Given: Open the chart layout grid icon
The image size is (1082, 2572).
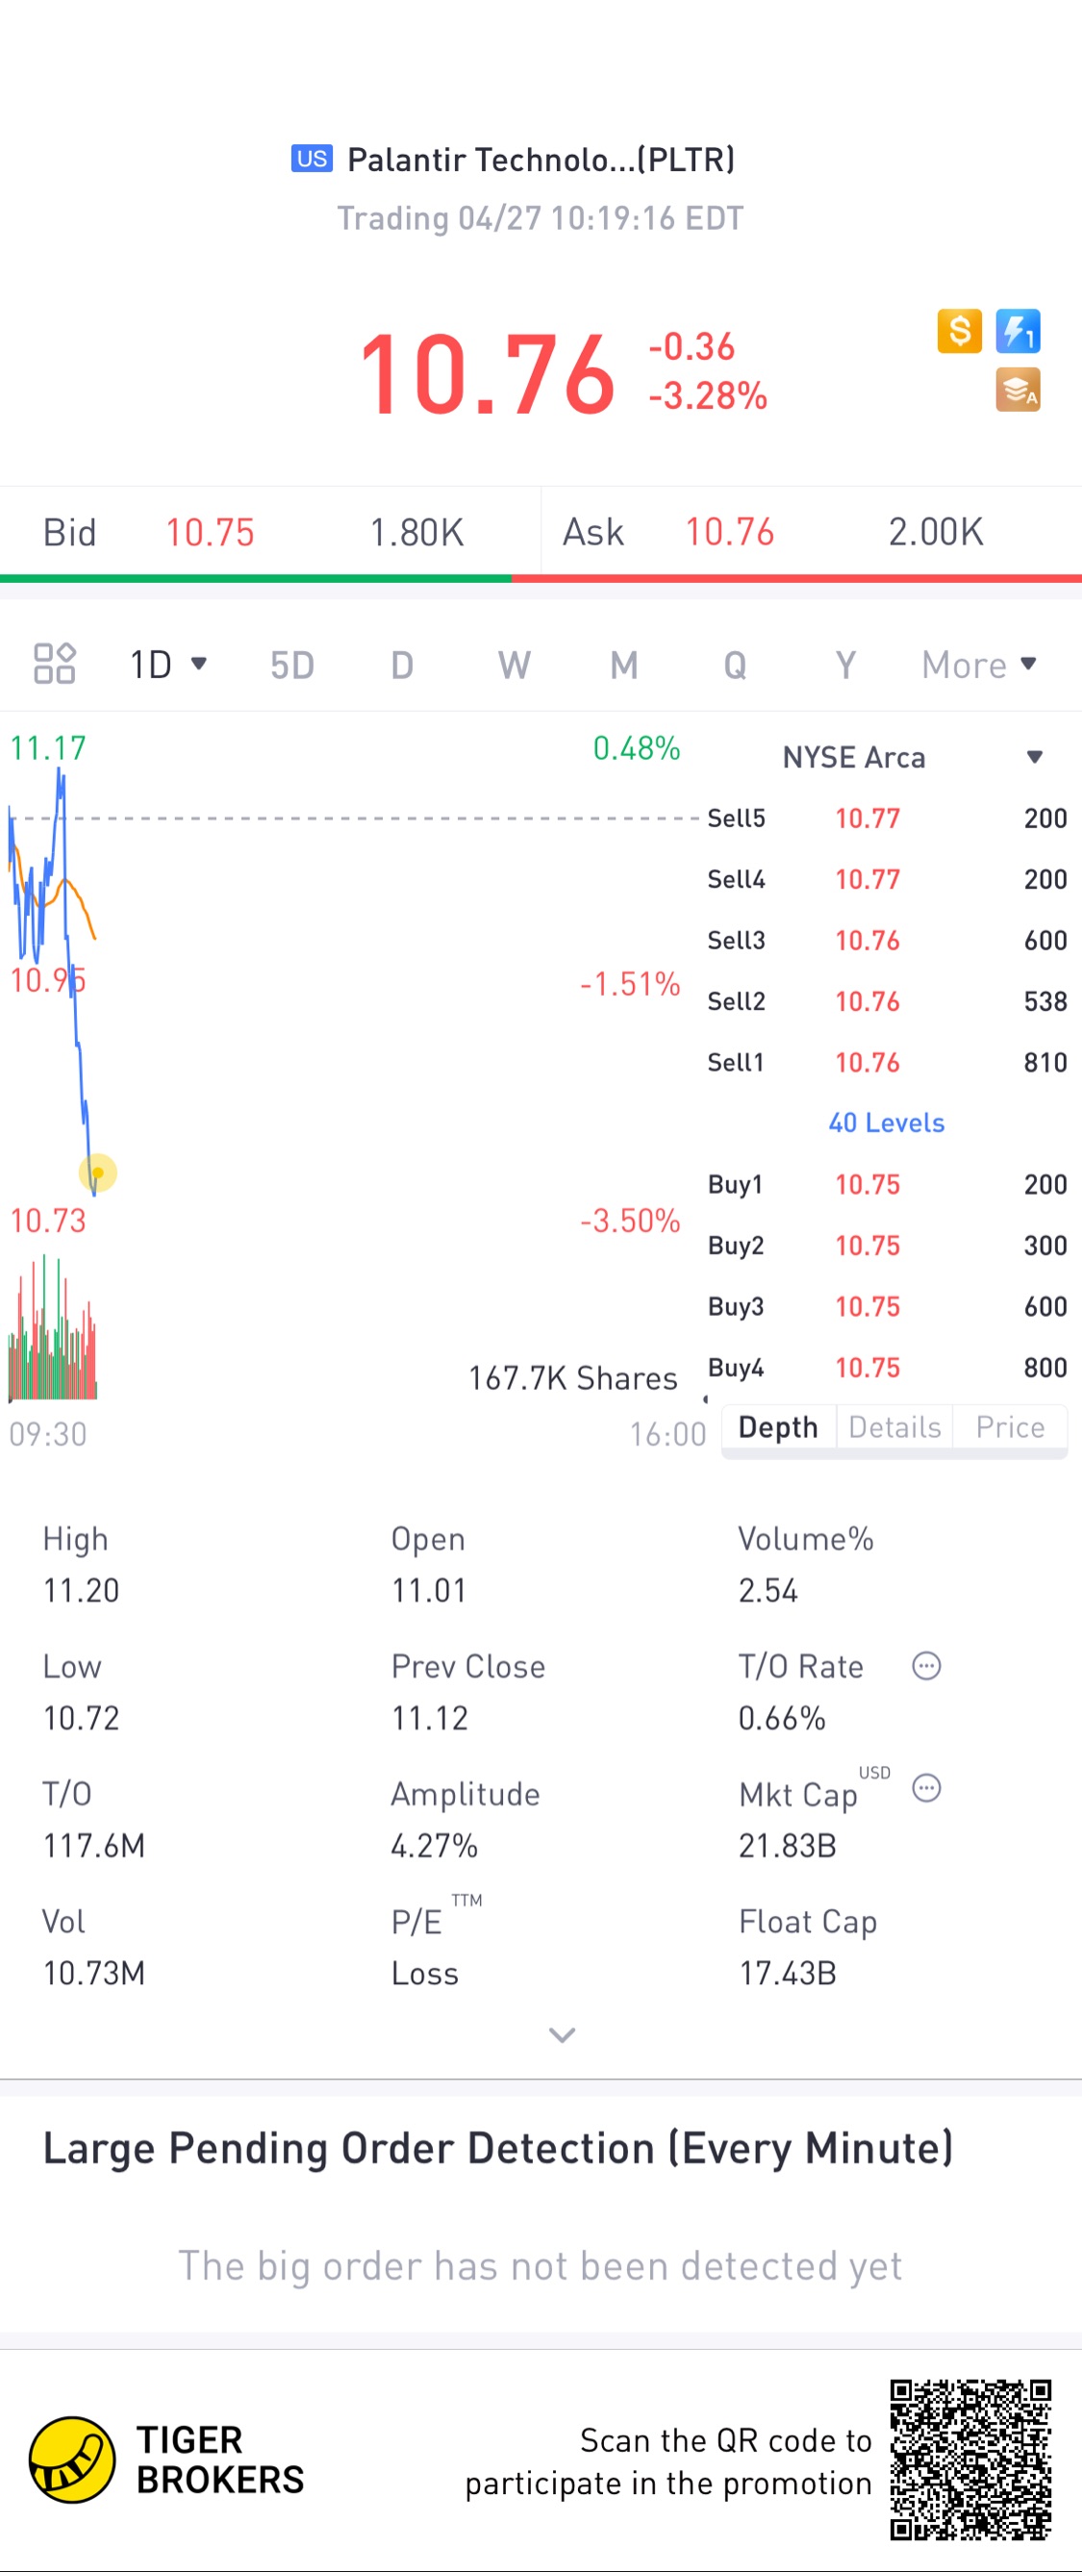Looking at the screenshot, I should click(54, 664).
